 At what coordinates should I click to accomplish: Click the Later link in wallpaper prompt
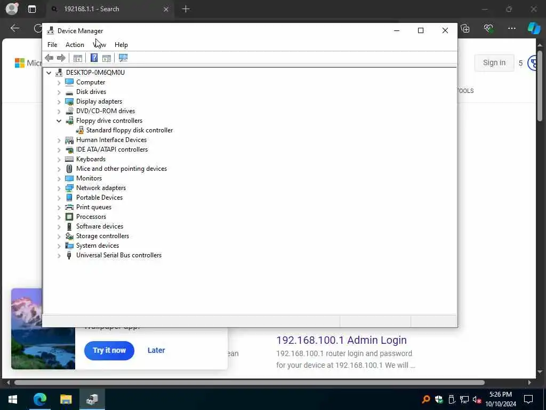[x=156, y=350]
